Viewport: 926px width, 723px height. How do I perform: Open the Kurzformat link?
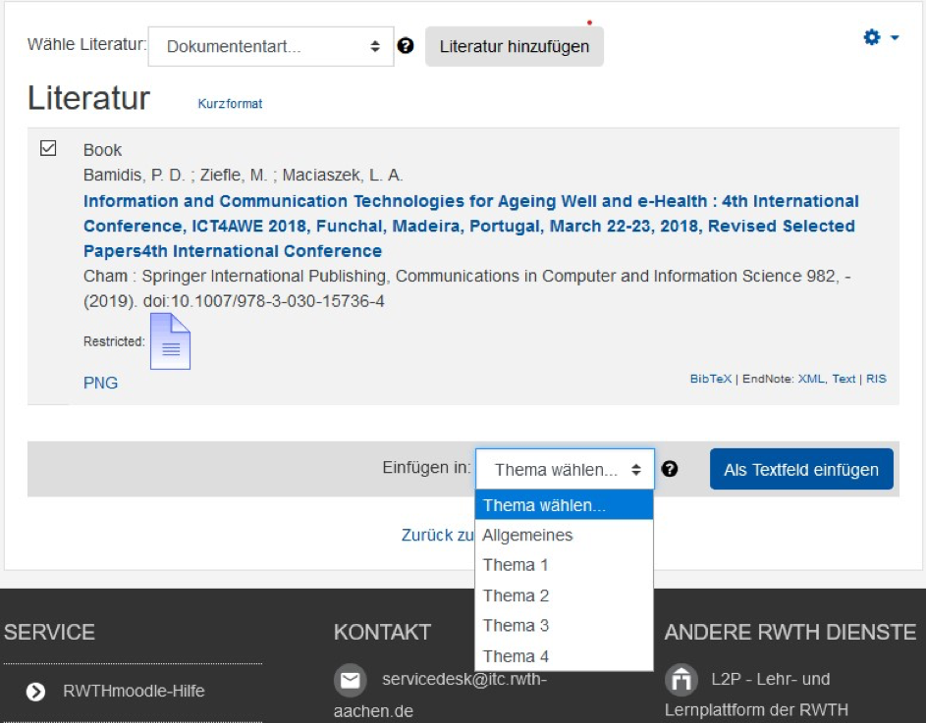coord(230,102)
